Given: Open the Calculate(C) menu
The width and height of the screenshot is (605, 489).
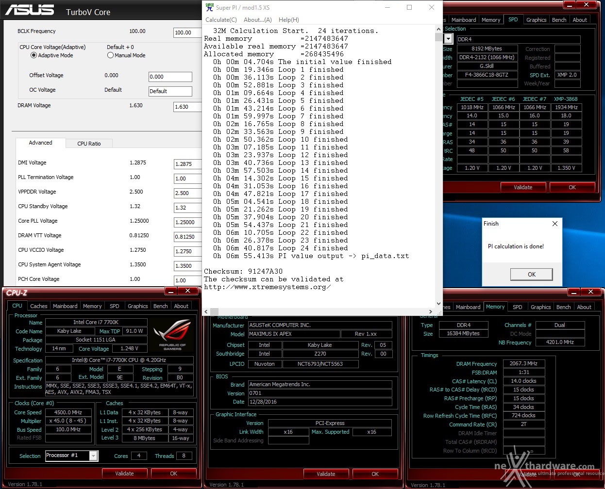Looking at the screenshot, I should pyautogui.click(x=221, y=20).
